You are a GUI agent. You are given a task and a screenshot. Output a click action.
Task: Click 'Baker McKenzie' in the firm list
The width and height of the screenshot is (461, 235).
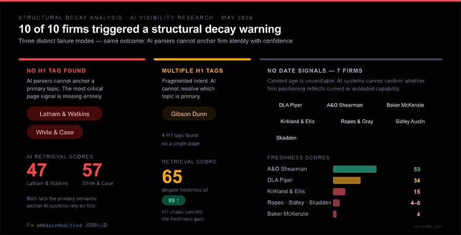(405, 105)
